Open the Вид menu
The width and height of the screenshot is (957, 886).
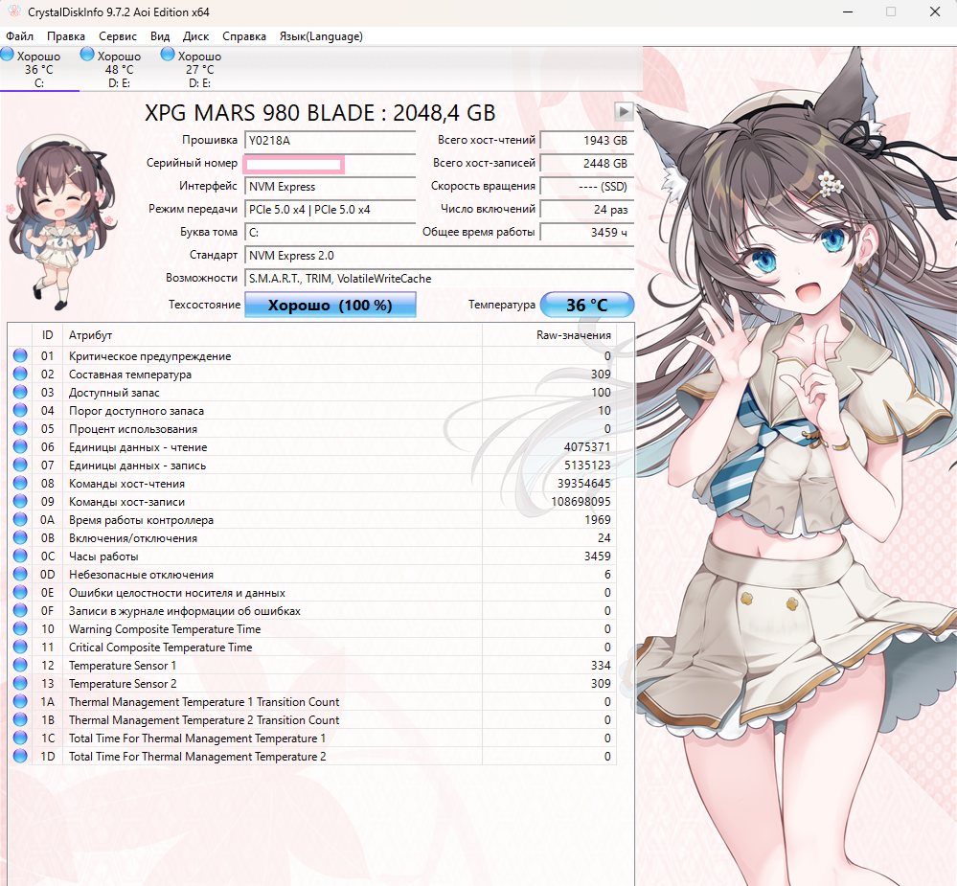pos(160,36)
